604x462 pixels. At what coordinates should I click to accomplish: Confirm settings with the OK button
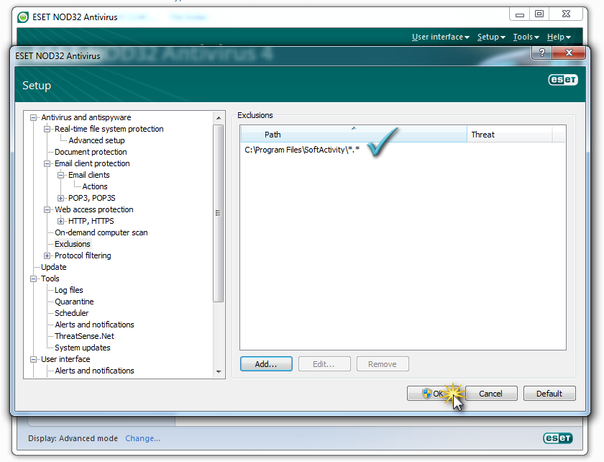pyautogui.click(x=434, y=394)
